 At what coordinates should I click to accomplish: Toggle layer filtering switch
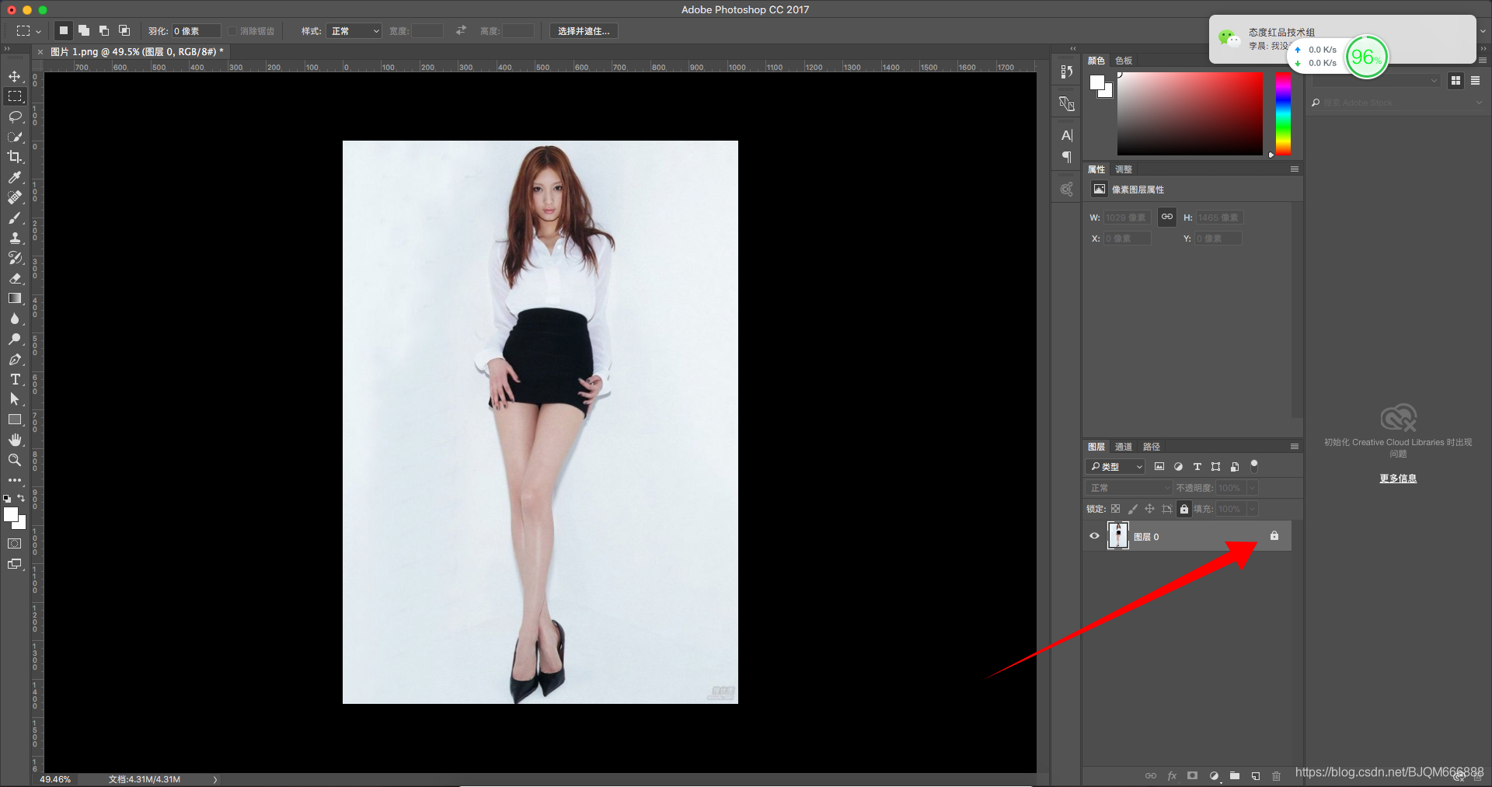[1253, 466]
